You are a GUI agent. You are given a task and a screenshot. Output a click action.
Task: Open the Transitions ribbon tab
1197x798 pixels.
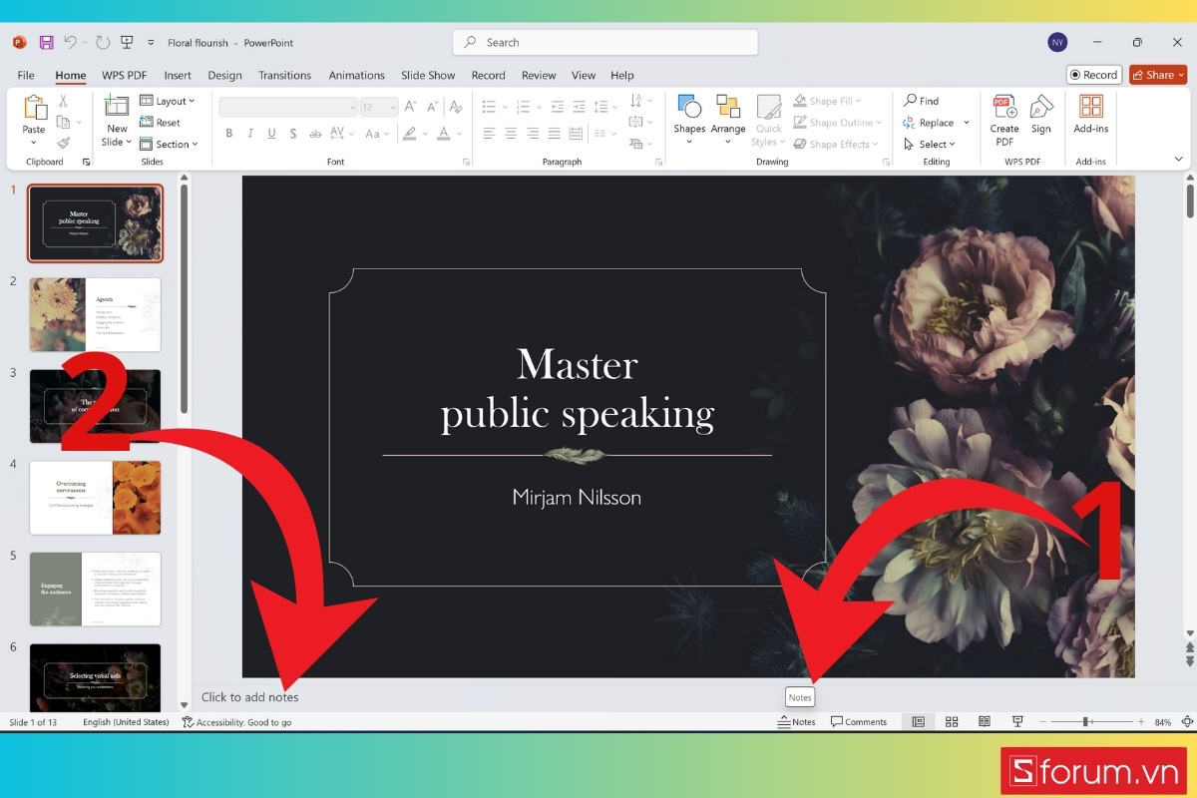(x=284, y=75)
